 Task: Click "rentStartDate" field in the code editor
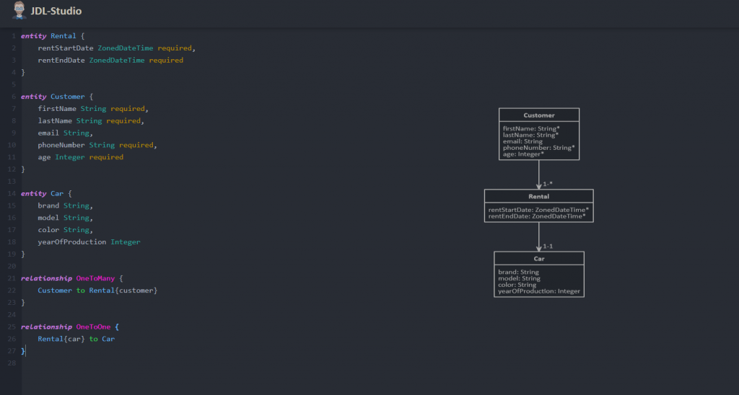[x=66, y=48]
